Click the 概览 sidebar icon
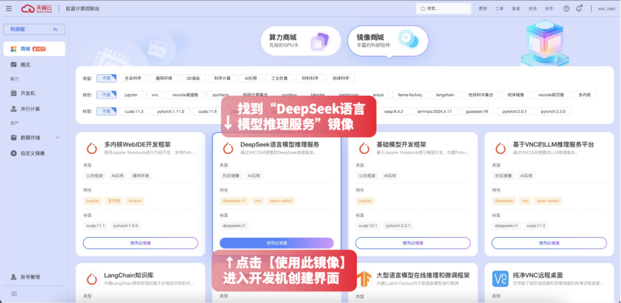The height and width of the screenshot is (303, 621). pos(13,64)
